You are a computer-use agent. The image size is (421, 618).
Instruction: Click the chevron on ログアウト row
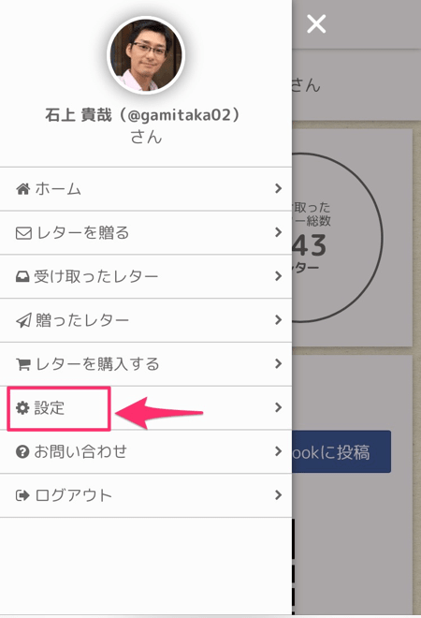click(279, 495)
